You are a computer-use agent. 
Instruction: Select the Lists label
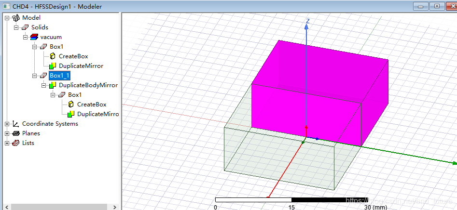click(x=28, y=143)
